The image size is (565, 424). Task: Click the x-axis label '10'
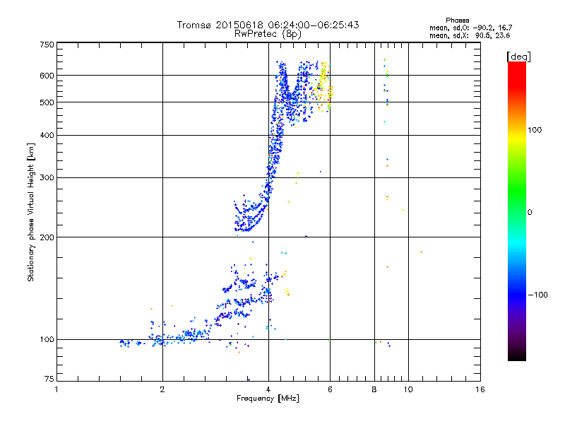coord(408,389)
